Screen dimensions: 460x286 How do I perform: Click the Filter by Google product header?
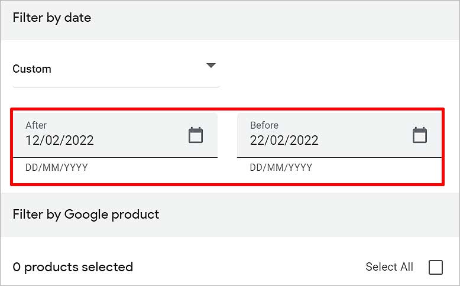pos(86,214)
